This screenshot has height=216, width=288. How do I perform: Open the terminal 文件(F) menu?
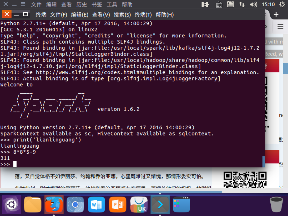59,15
